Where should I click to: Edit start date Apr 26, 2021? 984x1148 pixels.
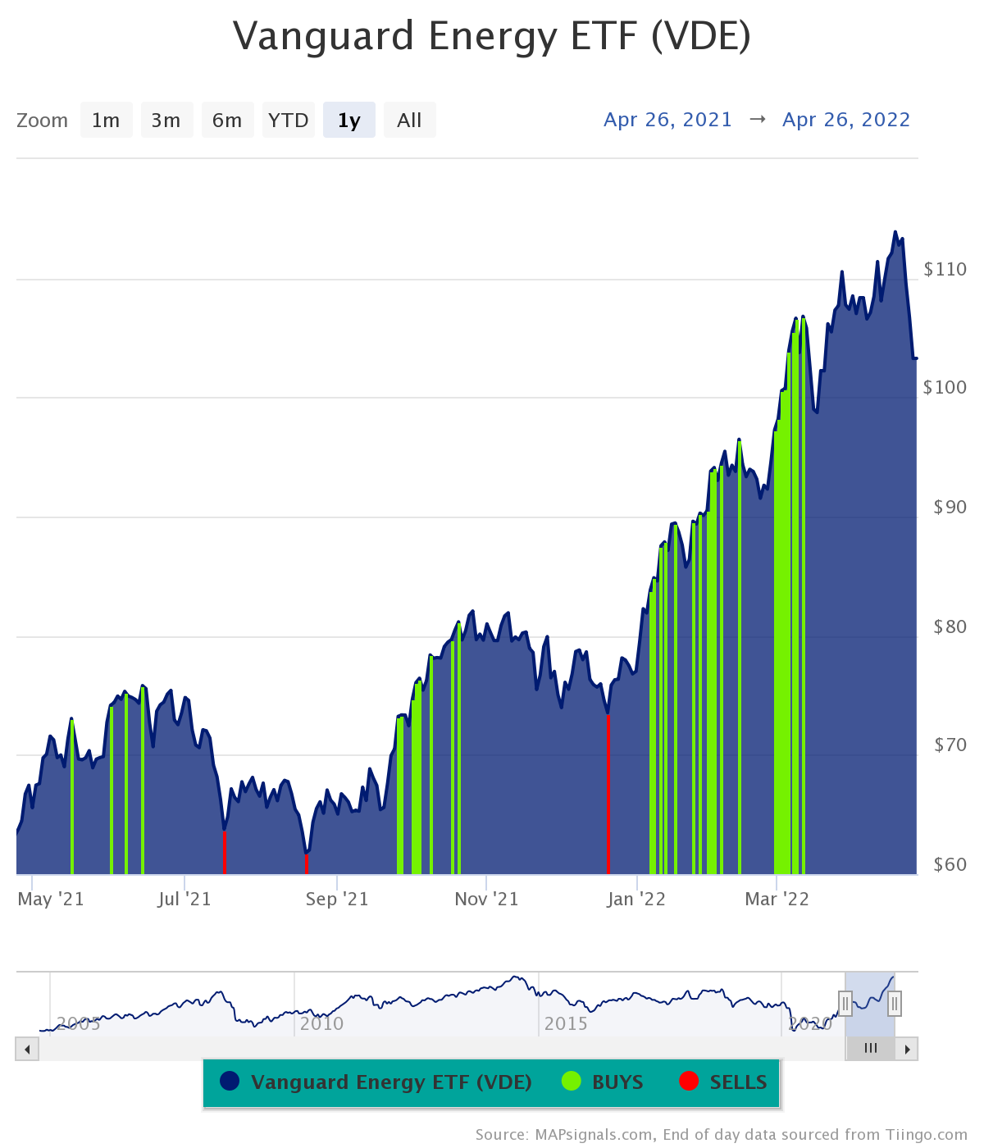(667, 120)
